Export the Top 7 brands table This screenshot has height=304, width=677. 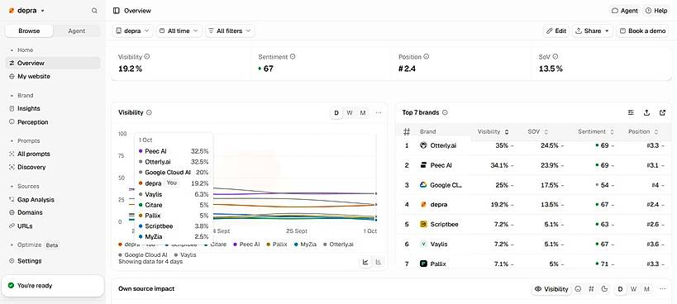tap(646, 112)
